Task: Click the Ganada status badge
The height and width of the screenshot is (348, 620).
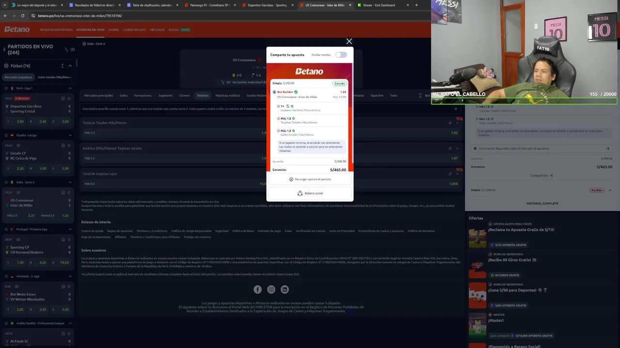Action: point(340,84)
